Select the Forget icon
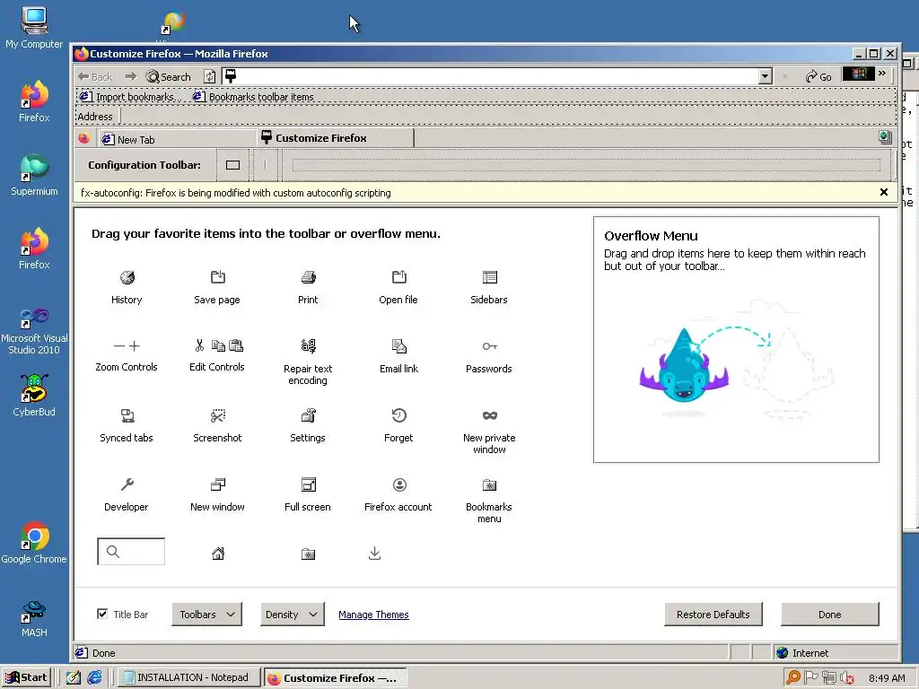Image resolution: width=919 pixels, height=689 pixels. pyautogui.click(x=399, y=415)
